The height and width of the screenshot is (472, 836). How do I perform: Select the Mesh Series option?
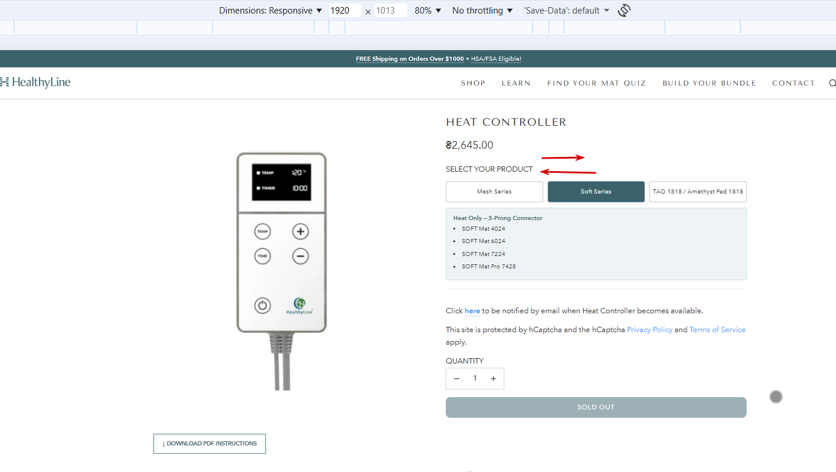pos(494,192)
